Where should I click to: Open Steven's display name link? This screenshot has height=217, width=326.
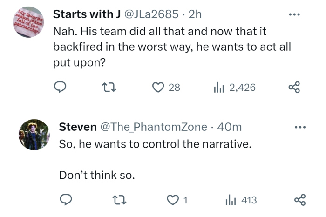(x=78, y=127)
